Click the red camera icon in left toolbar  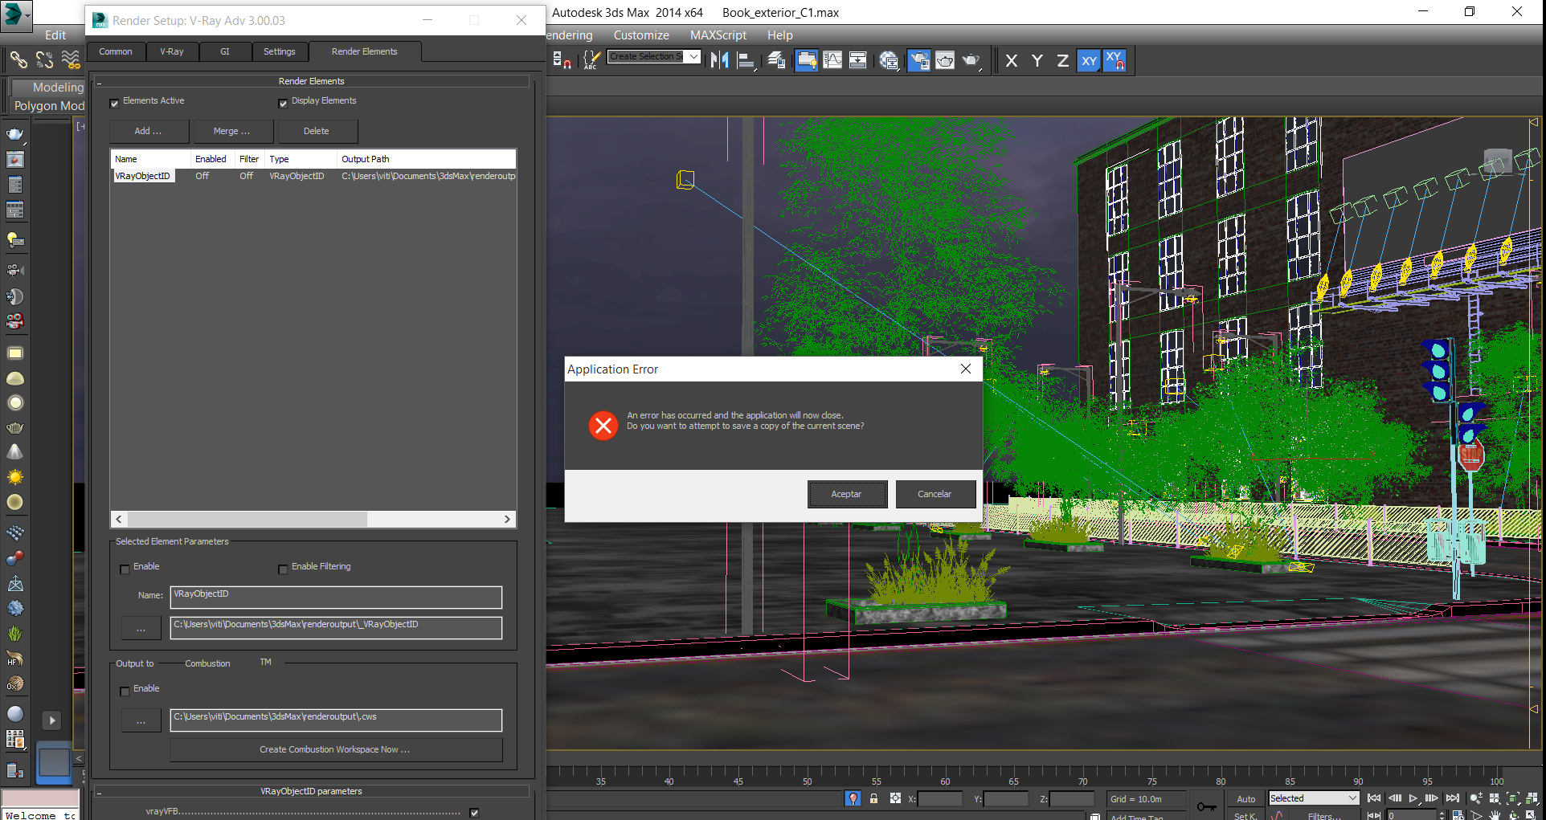pos(15,322)
